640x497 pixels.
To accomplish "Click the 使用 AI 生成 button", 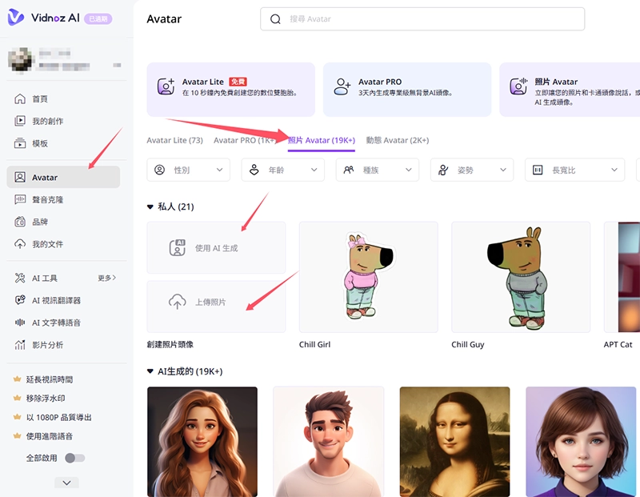I will [216, 248].
